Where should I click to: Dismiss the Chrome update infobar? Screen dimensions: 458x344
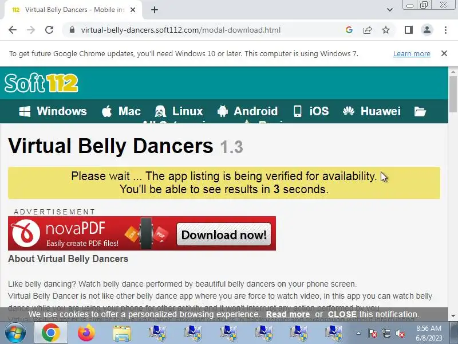coord(444,53)
